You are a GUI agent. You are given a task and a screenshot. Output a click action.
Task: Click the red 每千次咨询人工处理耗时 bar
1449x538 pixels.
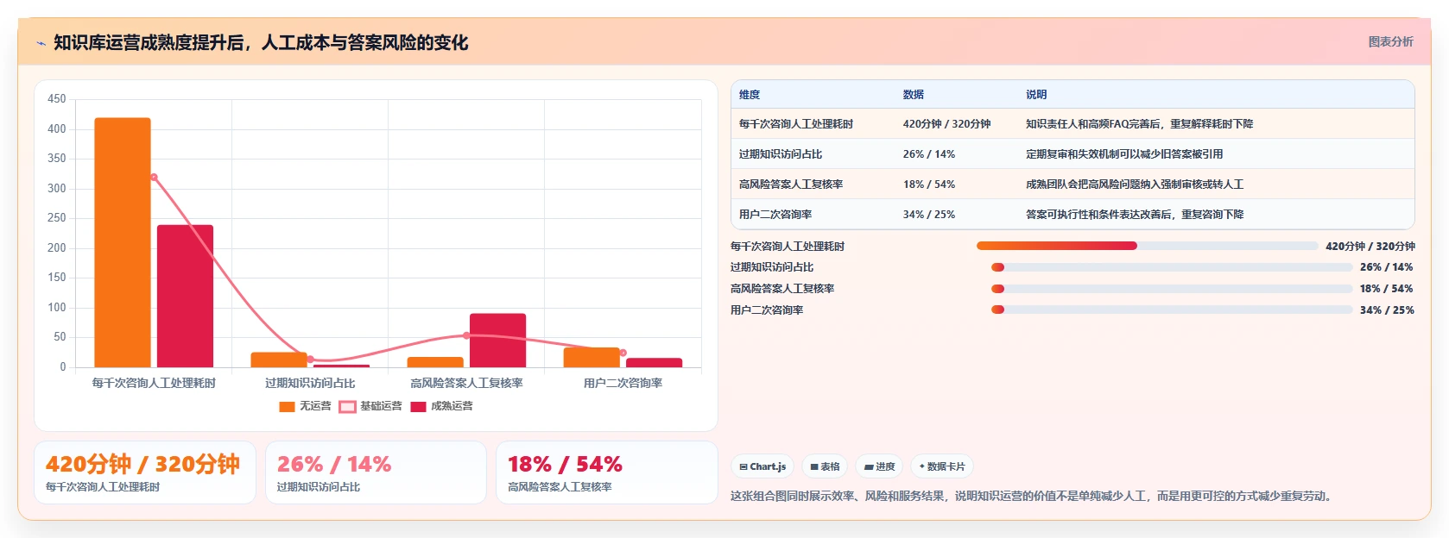click(x=185, y=296)
